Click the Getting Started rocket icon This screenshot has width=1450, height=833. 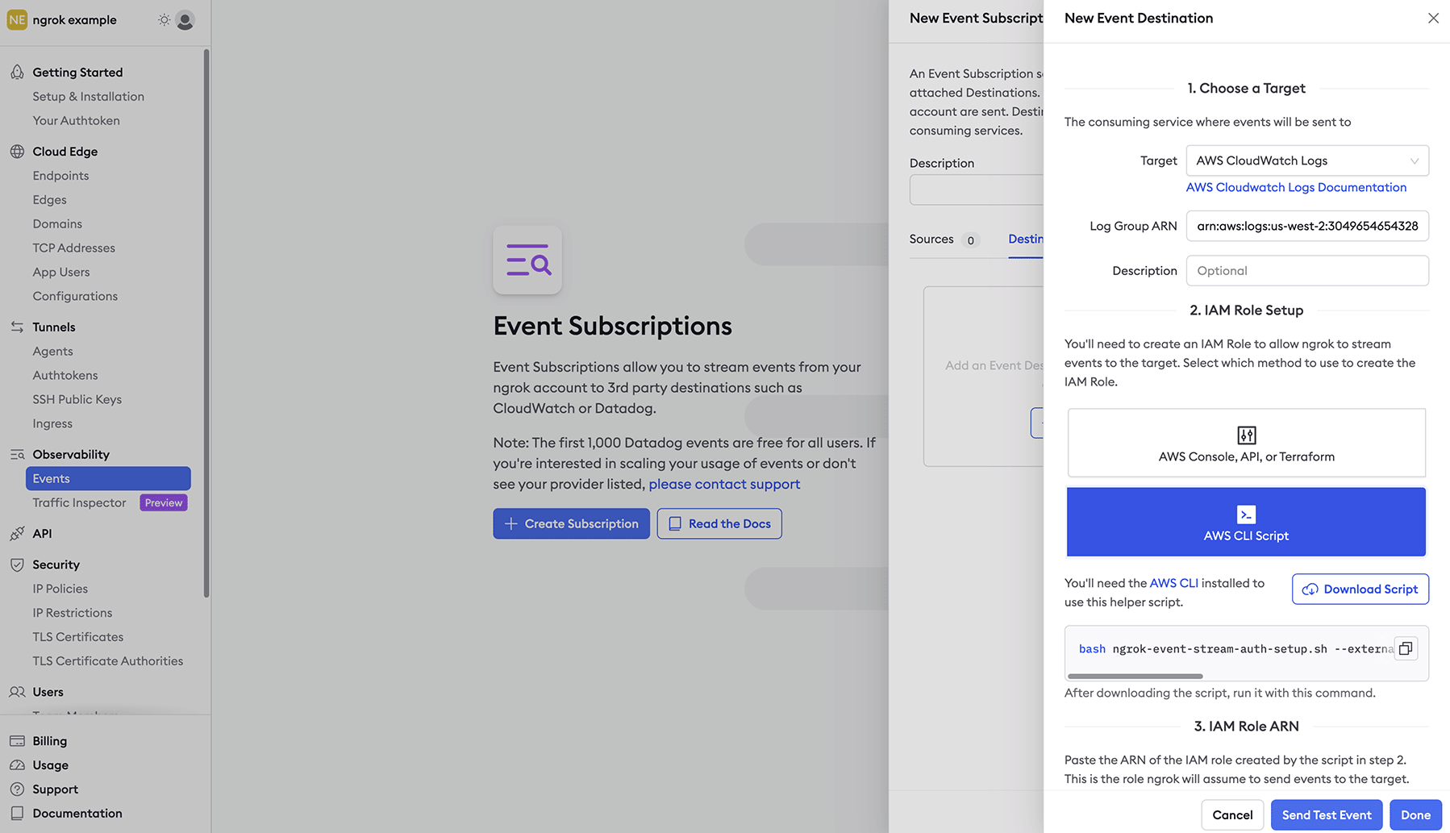coord(17,72)
